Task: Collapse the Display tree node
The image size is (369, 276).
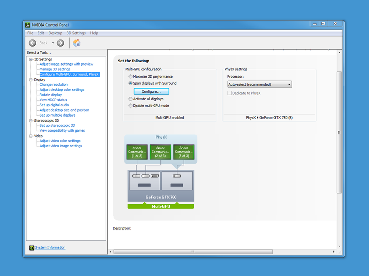Action: click(31, 80)
